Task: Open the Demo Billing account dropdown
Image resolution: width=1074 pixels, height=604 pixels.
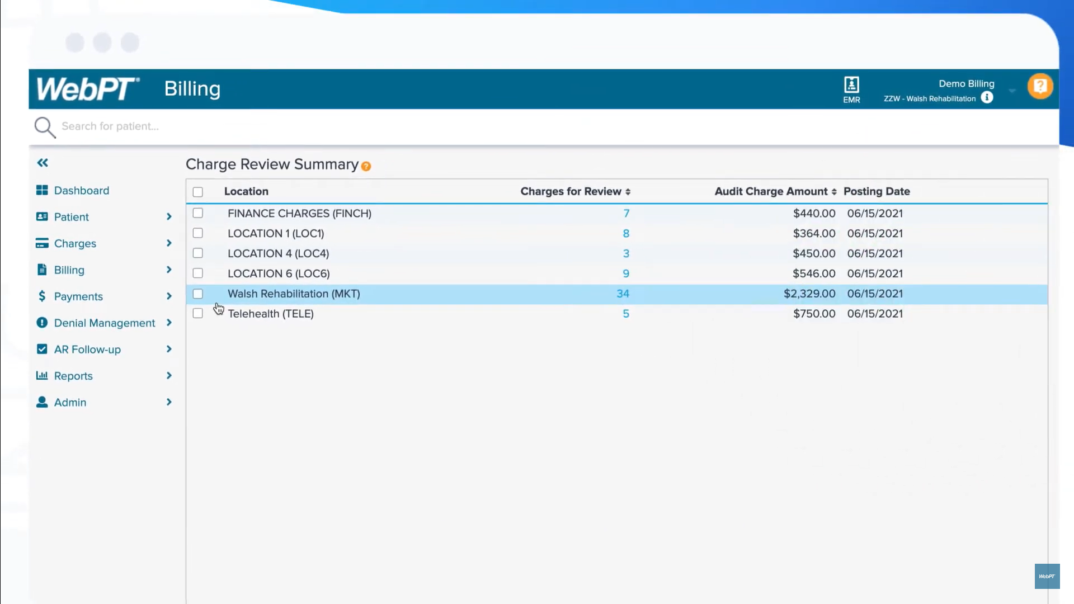Action: 1012,91
